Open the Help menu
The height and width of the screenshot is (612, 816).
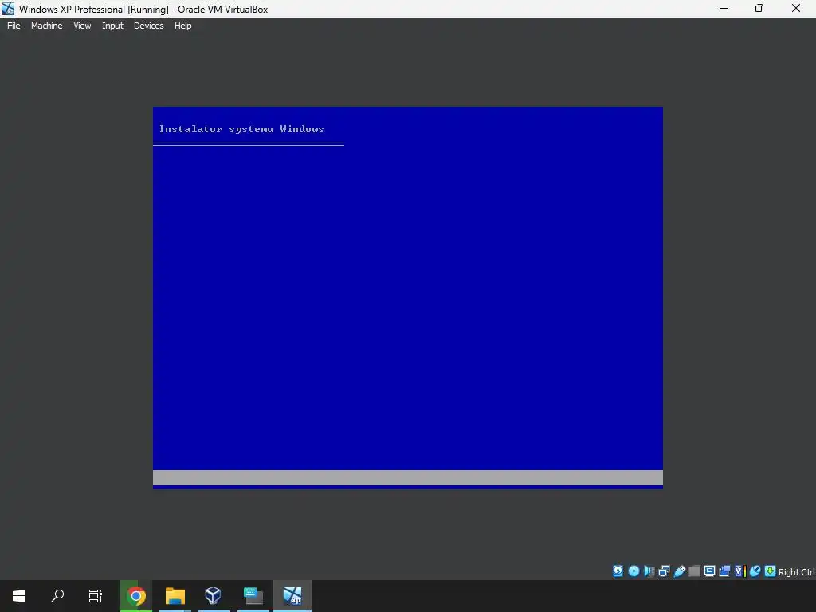(x=182, y=25)
